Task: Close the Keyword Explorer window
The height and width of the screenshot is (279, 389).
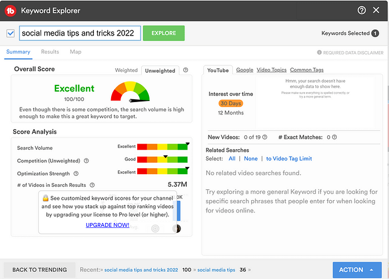Action: pos(376,10)
